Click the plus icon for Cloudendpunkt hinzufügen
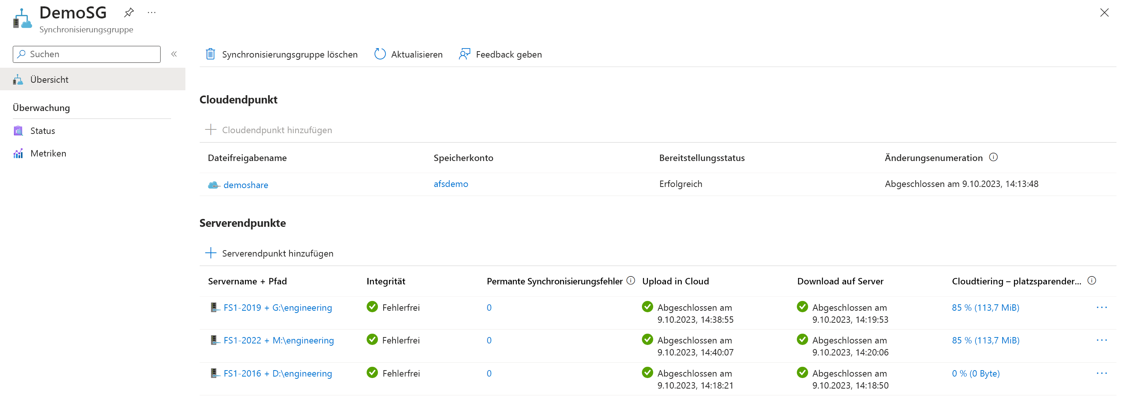Viewport: 1124px width, 401px height. click(211, 130)
